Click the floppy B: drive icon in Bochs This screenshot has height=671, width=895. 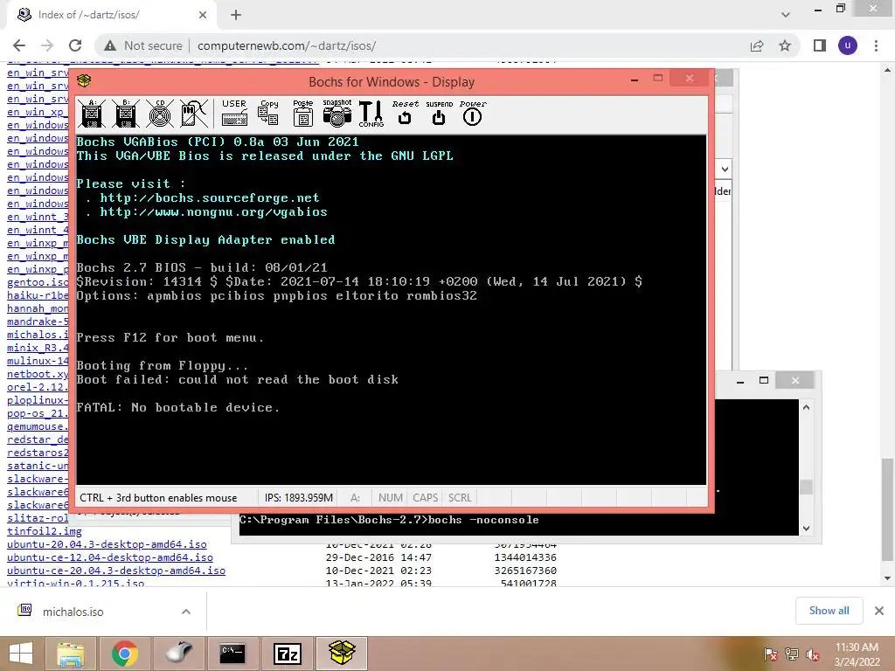tap(126, 113)
